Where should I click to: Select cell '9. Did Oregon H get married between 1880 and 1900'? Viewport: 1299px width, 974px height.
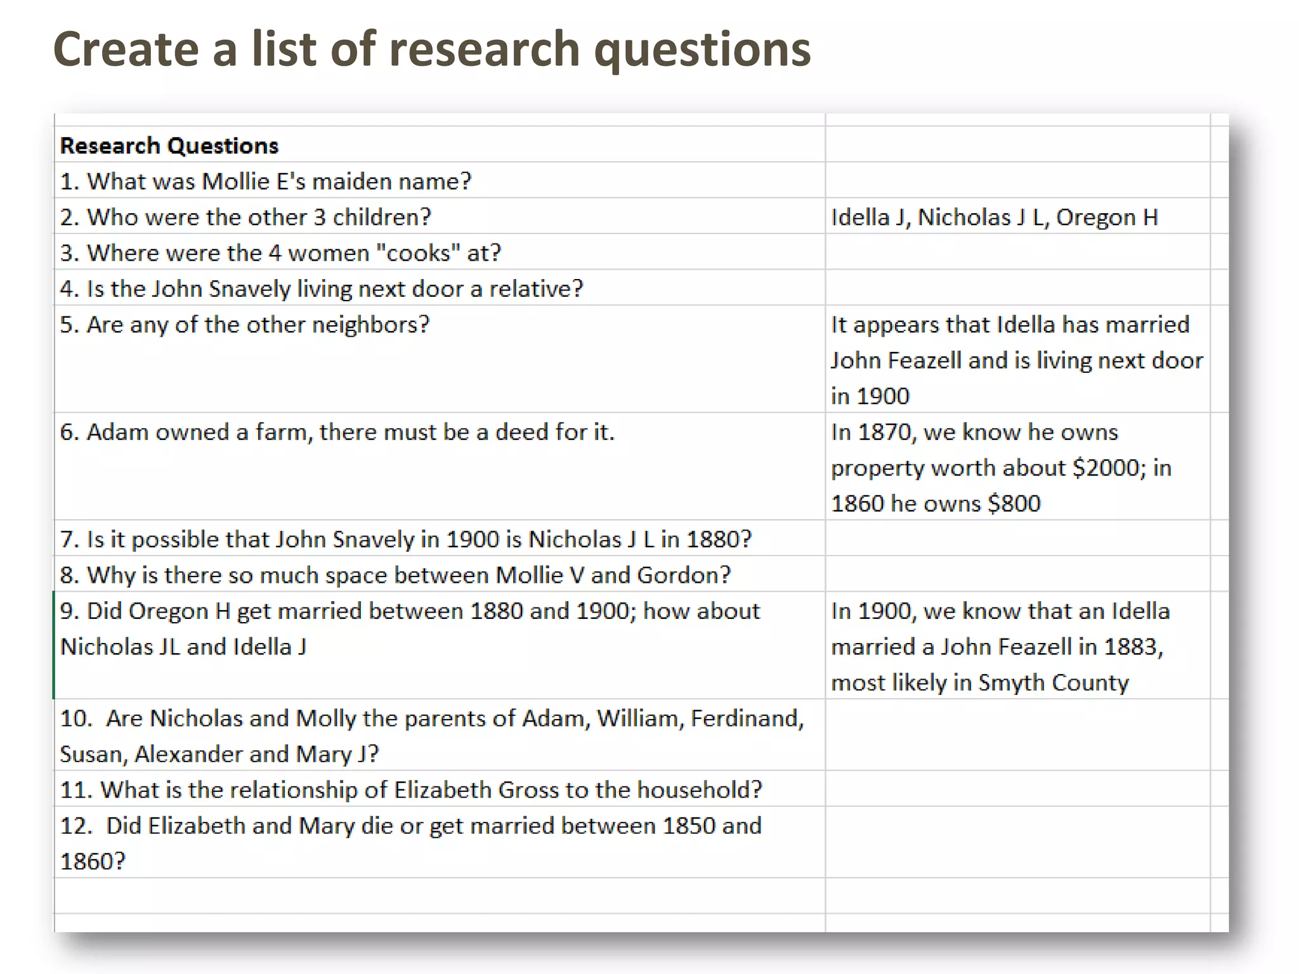[440, 646]
